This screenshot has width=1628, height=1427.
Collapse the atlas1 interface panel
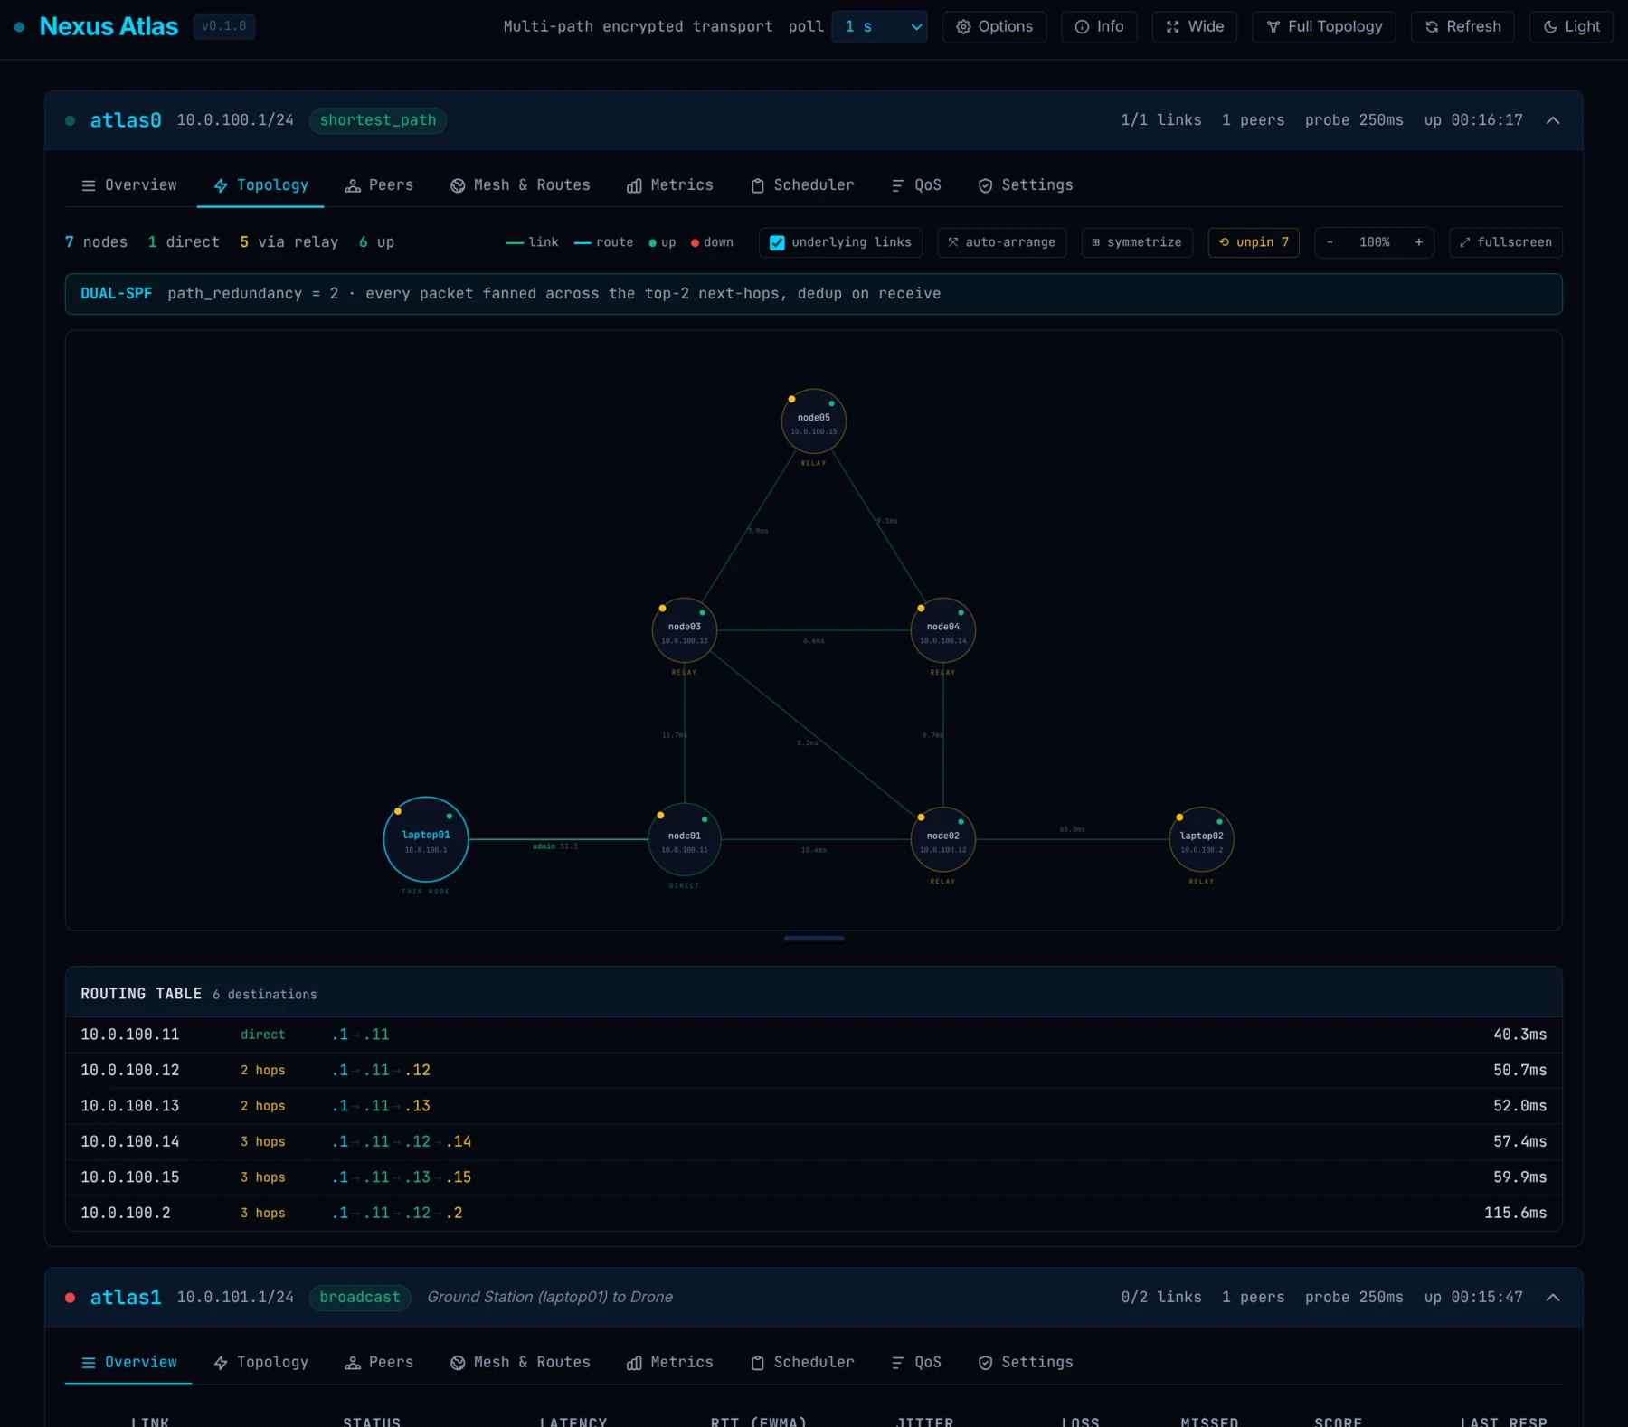coord(1553,1298)
